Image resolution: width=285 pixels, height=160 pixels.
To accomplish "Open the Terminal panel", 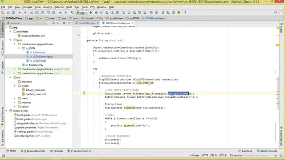I will click(x=57, y=151).
